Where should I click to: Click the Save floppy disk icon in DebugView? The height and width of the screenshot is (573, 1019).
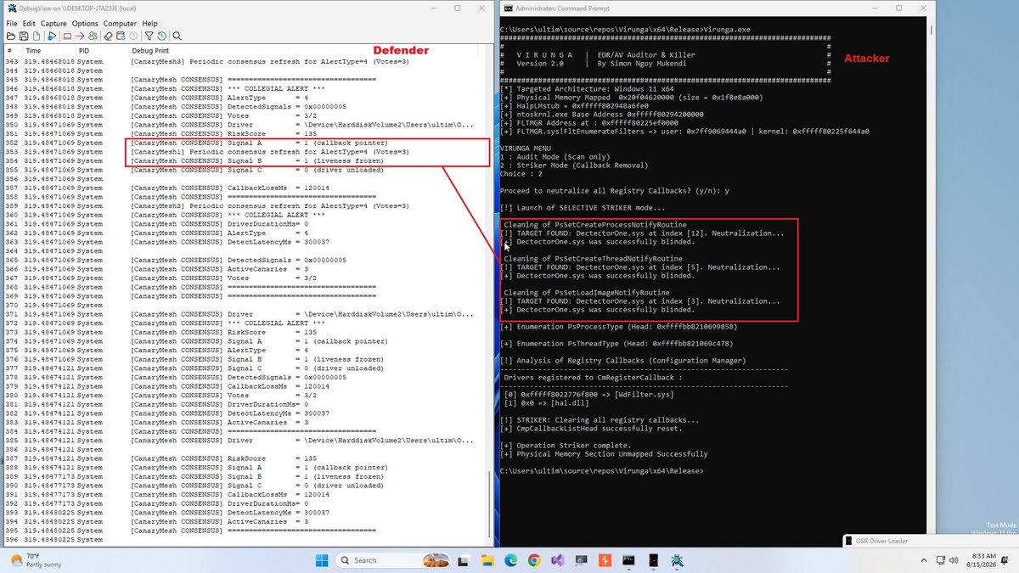click(x=24, y=37)
